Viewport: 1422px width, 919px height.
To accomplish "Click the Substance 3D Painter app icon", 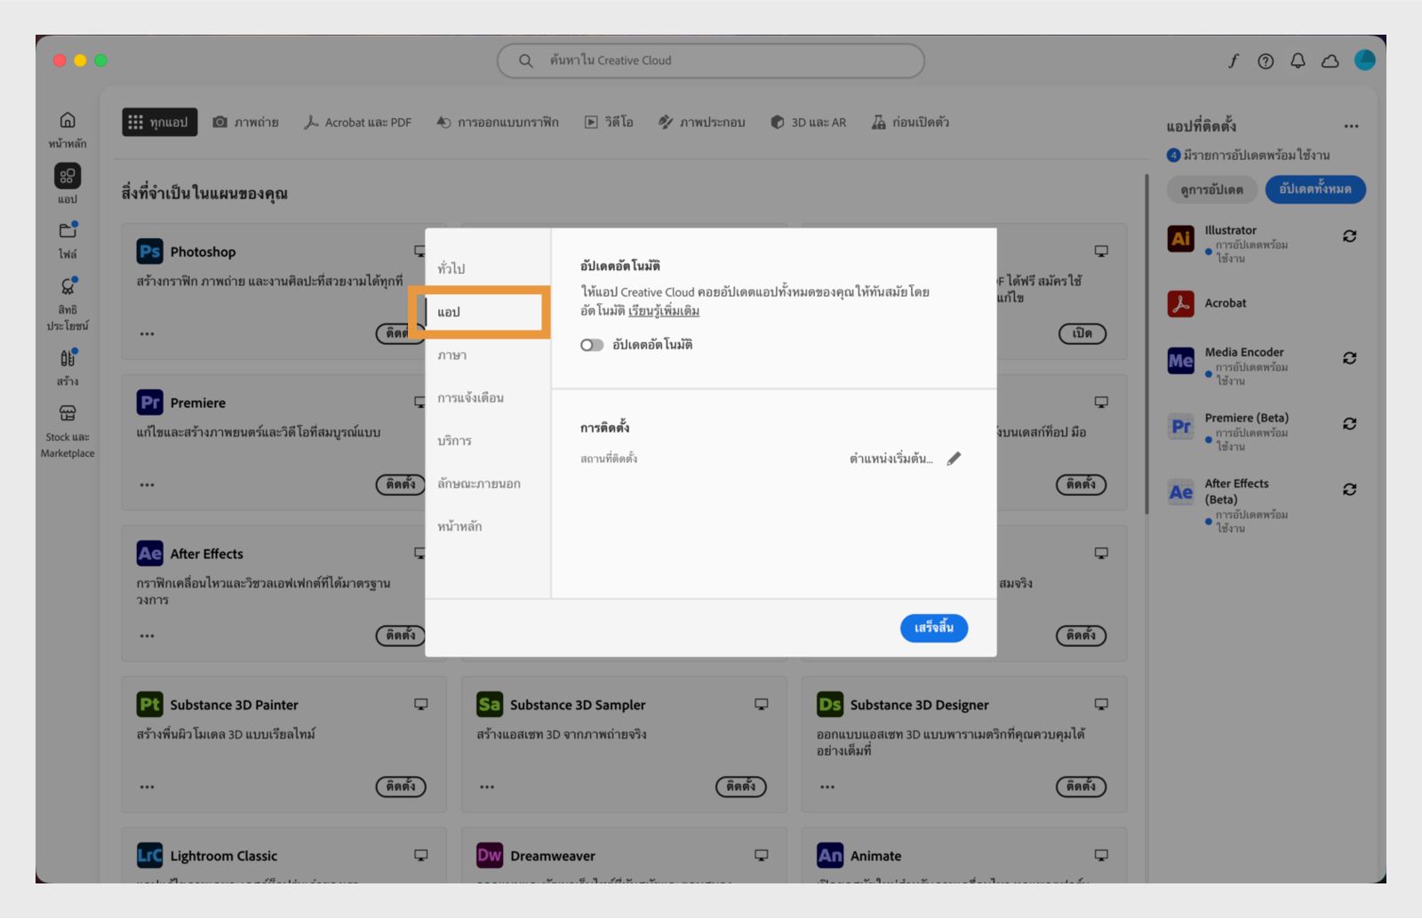I will click(x=149, y=705).
